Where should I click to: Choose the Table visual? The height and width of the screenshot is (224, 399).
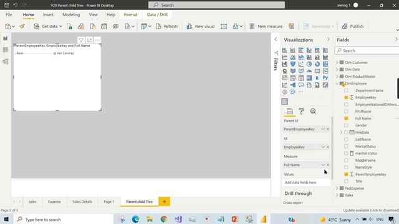[x=301, y=78]
